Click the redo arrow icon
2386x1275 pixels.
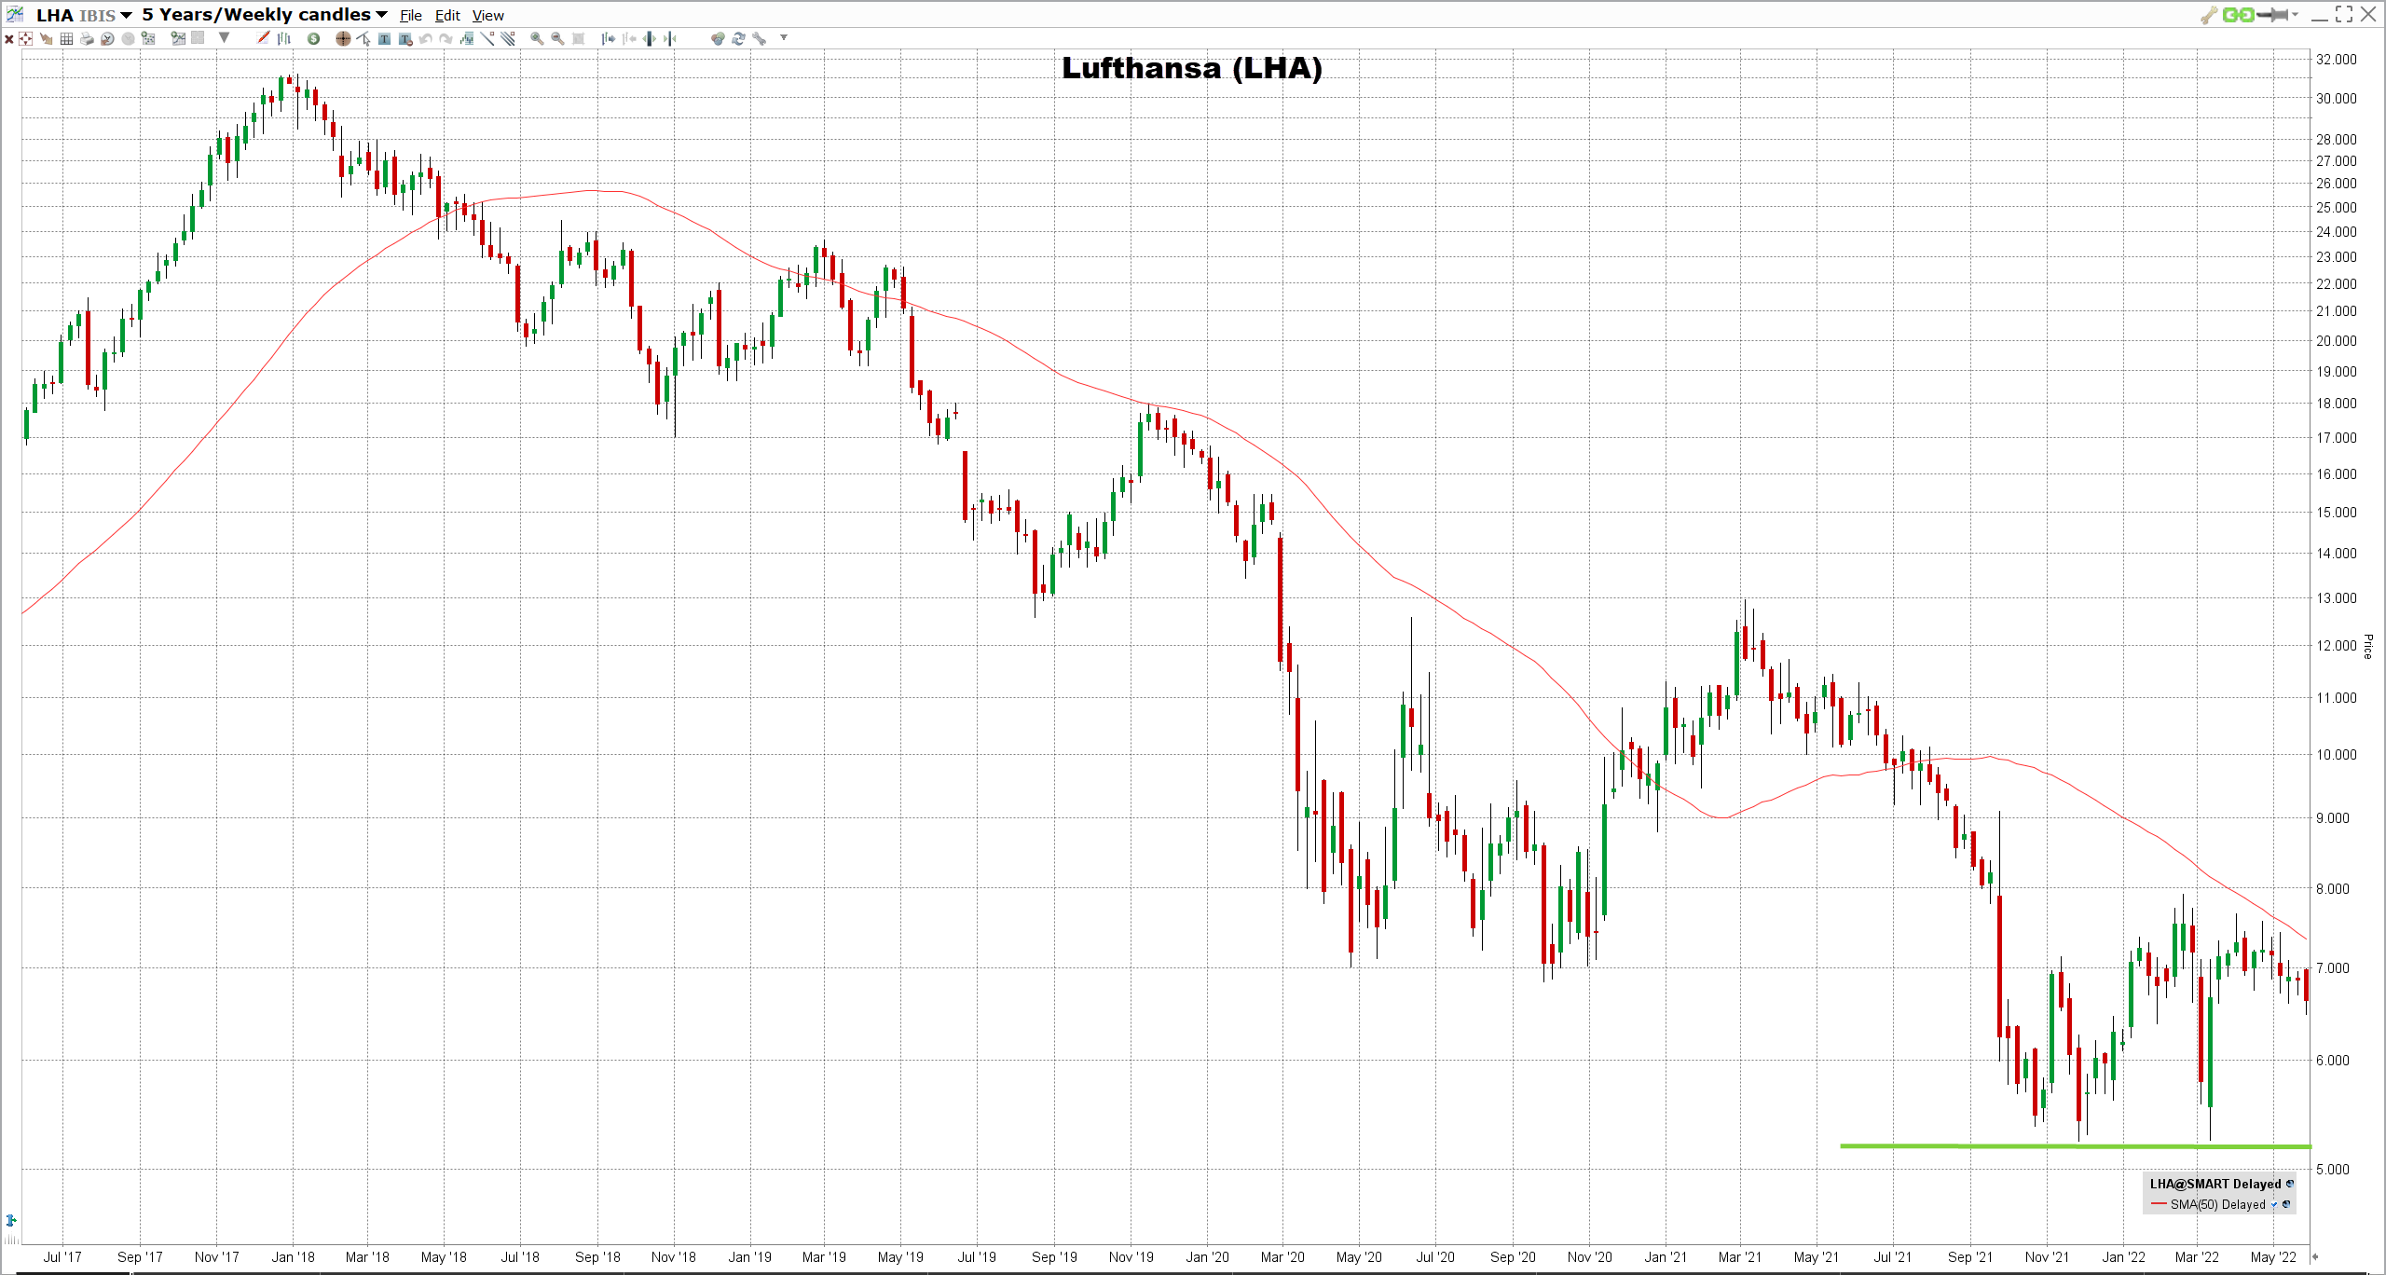[x=446, y=38]
